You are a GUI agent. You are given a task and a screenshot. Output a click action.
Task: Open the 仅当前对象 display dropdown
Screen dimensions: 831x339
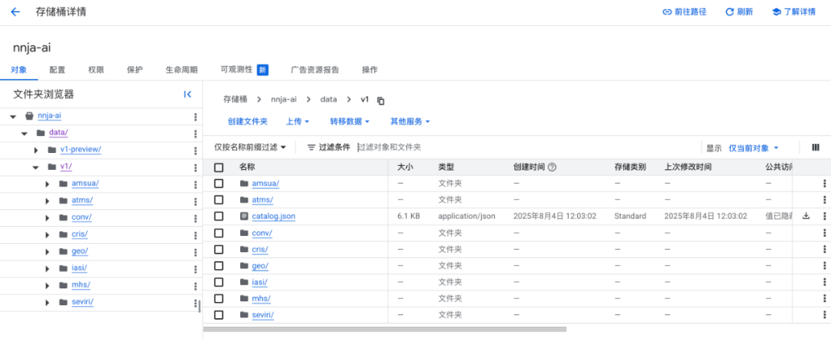[753, 148]
